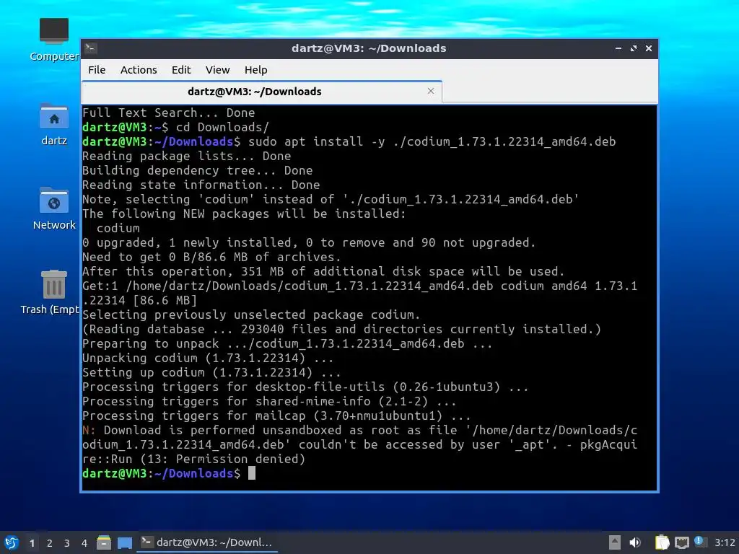739x554 pixels.
Task: Close the terminal window
Action: [x=649, y=48]
